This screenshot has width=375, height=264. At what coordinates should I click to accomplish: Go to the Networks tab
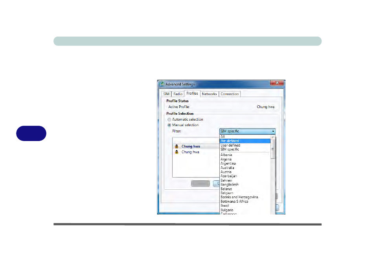point(209,94)
